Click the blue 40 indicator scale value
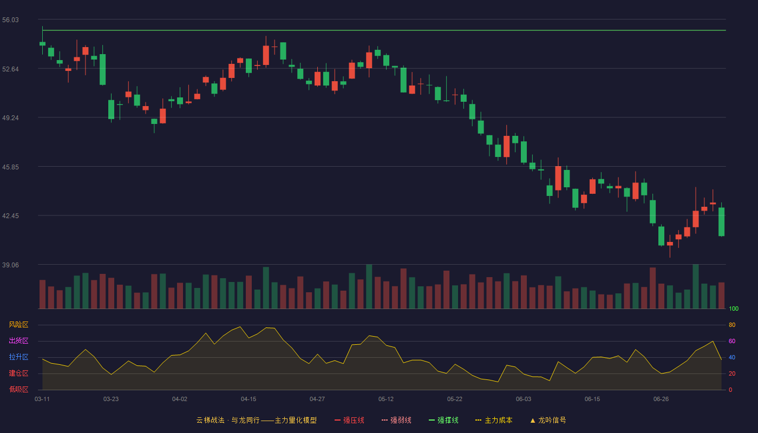The width and height of the screenshot is (758, 433). 732,357
